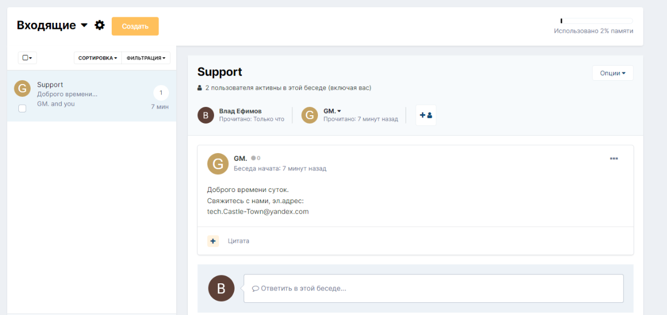Click the Создать button
Screen dimensions: 667x315
click(135, 26)
